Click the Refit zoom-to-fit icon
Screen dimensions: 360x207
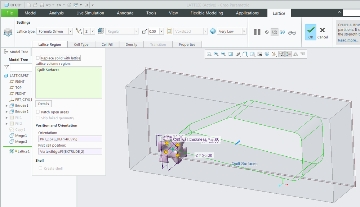pos(209,54)
